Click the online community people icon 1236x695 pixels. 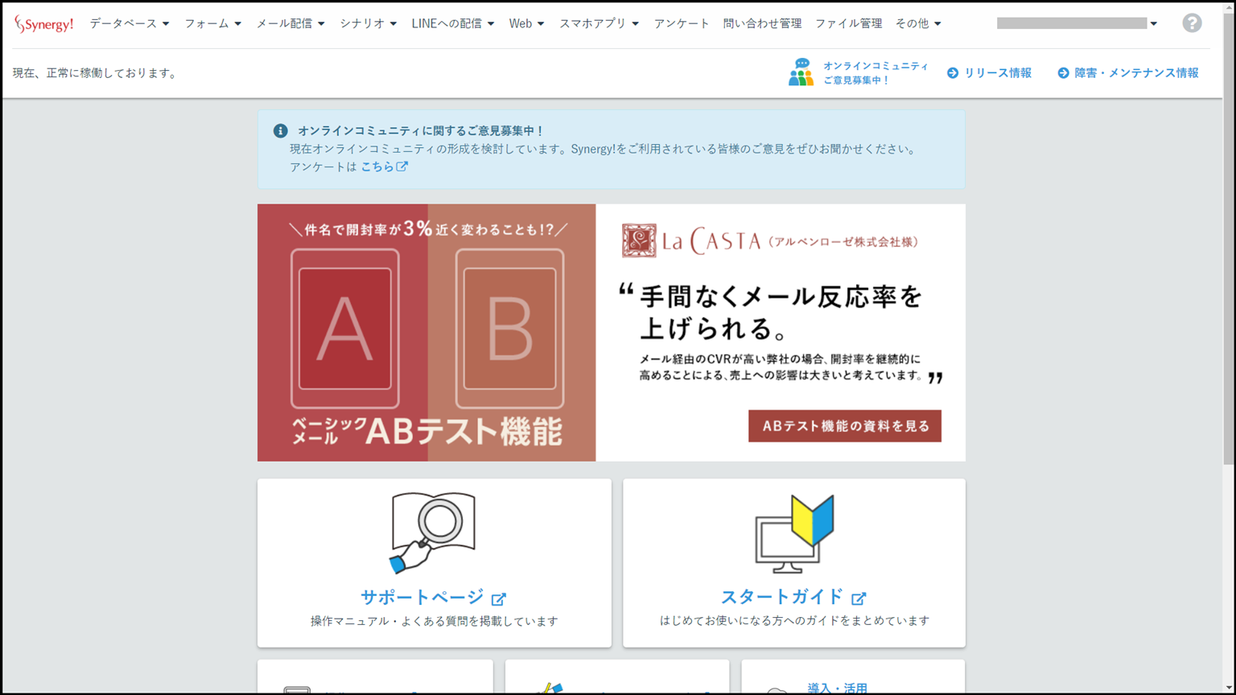click(801, 72)
